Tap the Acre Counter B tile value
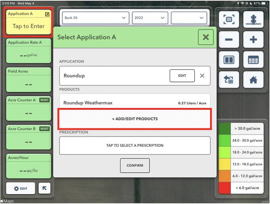 click(x=29, y=142)
